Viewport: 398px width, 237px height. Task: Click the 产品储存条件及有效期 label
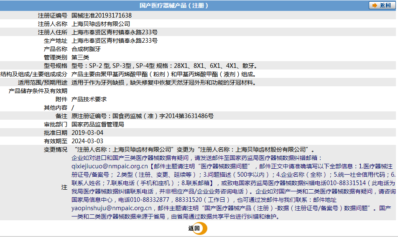pyautogui.click(x=38, y=91)
